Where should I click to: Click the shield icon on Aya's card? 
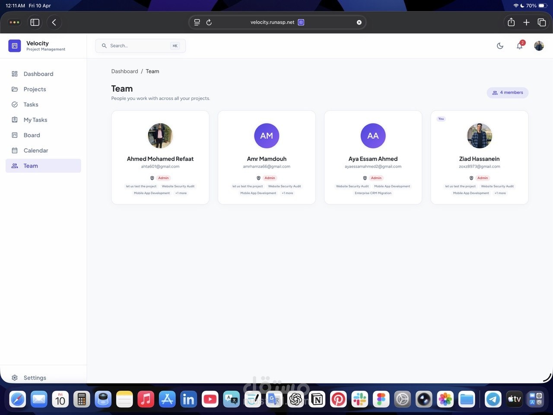click(365, 178)
